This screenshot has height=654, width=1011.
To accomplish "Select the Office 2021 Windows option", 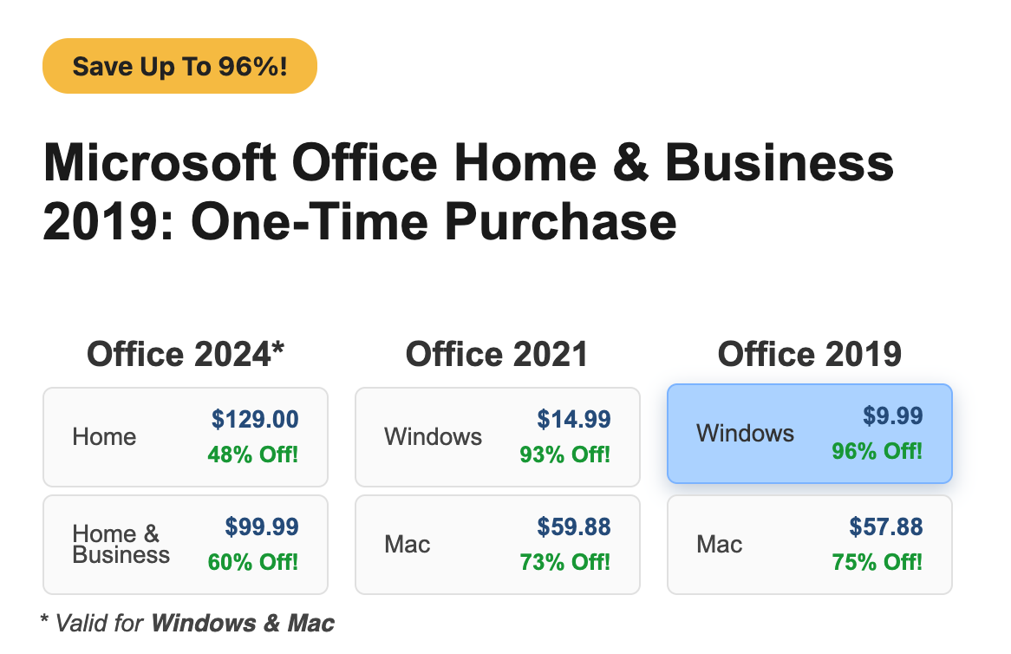I will 497,436.
